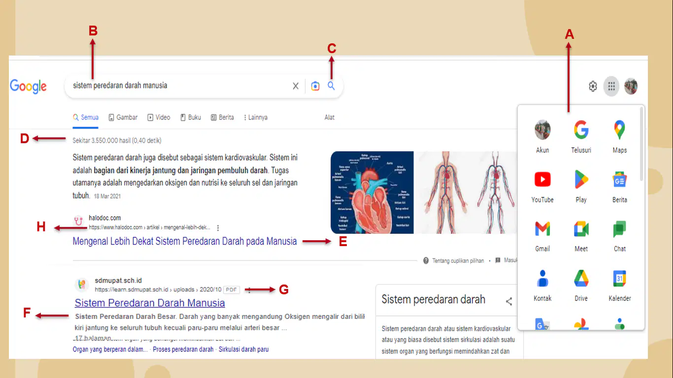Image resolution: width=673 pixels, height=378 pixels.
Task: Open Play store from the apps panel
Action: [581, 186]
